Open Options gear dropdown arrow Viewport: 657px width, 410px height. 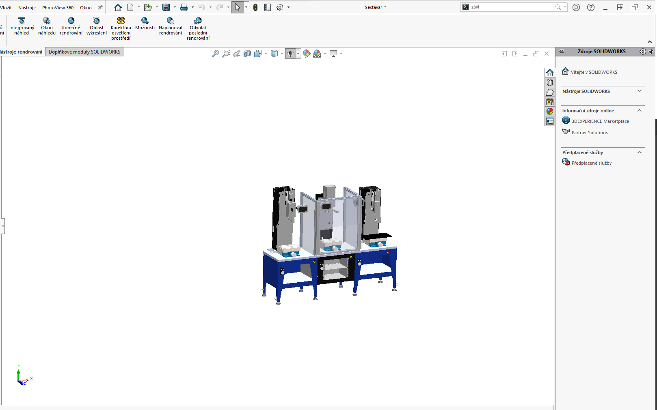tap(288, 7)
